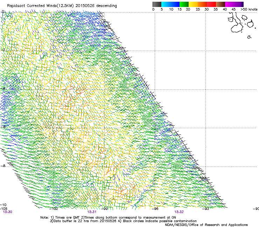Screen dimensions: 259x227
Task: Click the 'NOAA/NESDIS/Office of Research and Applications' credit
Action: (x=206, y=225)
